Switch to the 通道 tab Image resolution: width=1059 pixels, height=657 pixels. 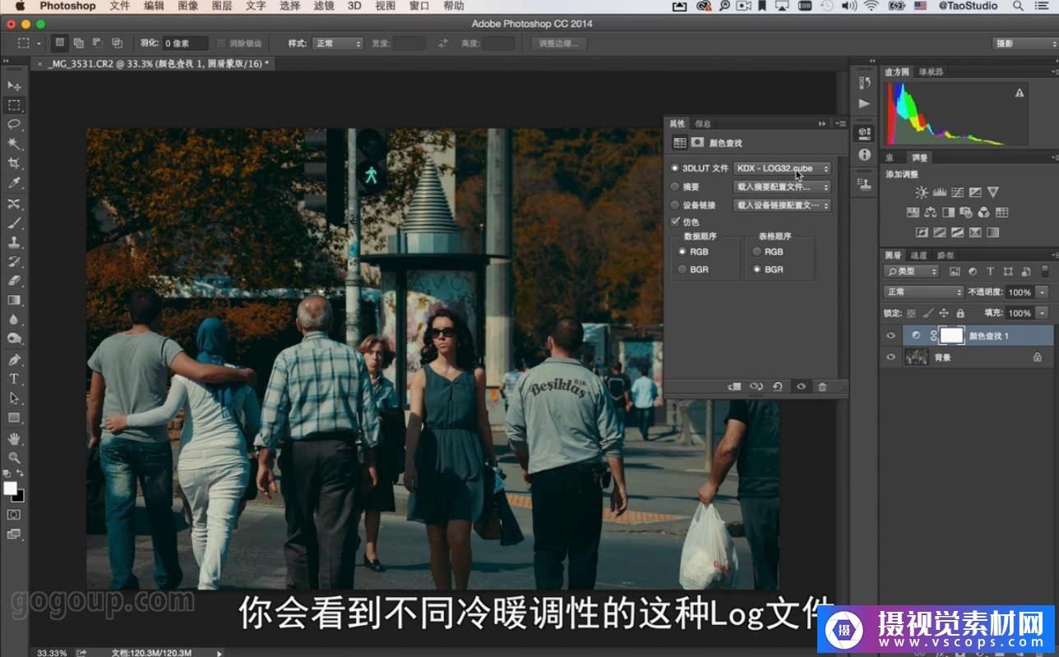pos(918,255)
